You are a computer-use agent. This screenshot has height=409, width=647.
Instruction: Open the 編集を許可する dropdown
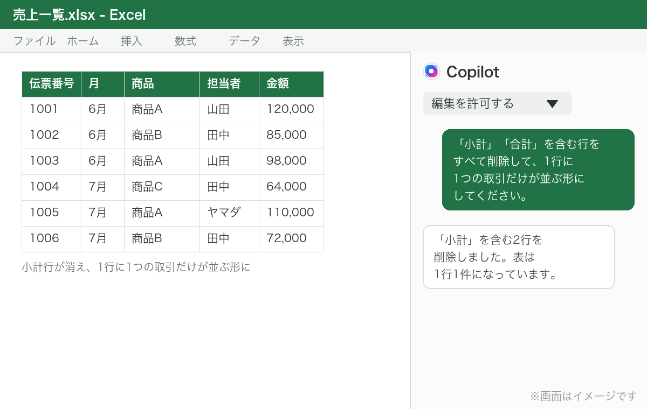tap(497, 103)
